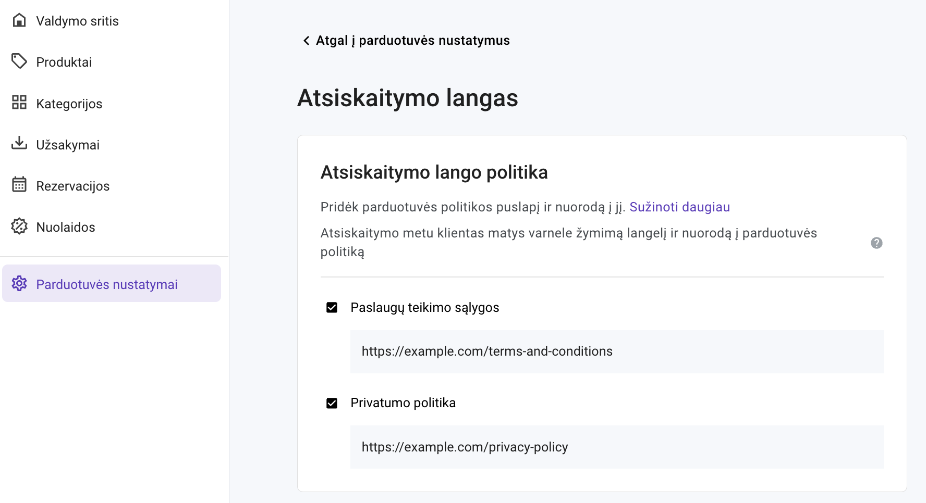Viewport: 926px width, 503px height.
Task: Select the terms-and-conditions URL field
Action: tap(616, 351)
